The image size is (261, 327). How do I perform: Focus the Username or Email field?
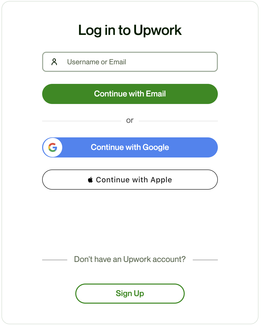(141, 62)
